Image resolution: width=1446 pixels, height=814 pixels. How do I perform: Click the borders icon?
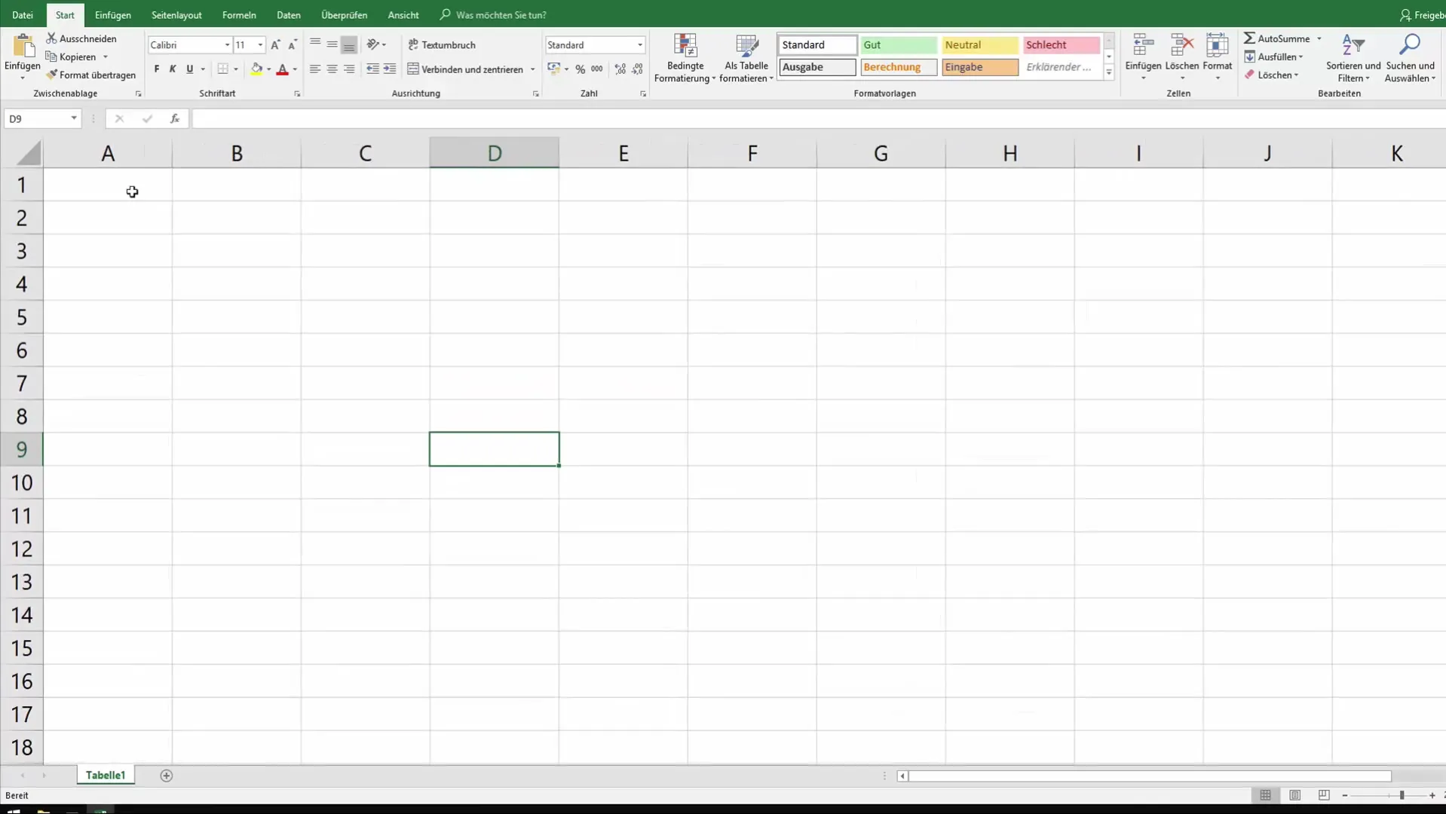point(222,69)
